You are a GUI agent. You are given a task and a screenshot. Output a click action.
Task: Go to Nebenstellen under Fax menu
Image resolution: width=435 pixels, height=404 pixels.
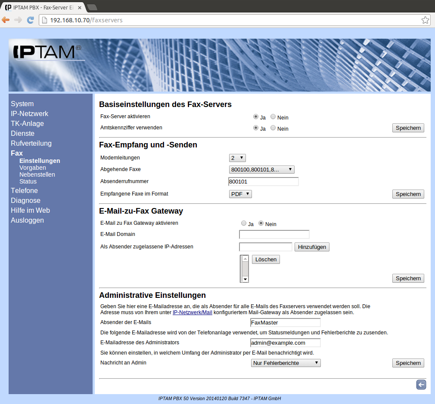[37, 174]
